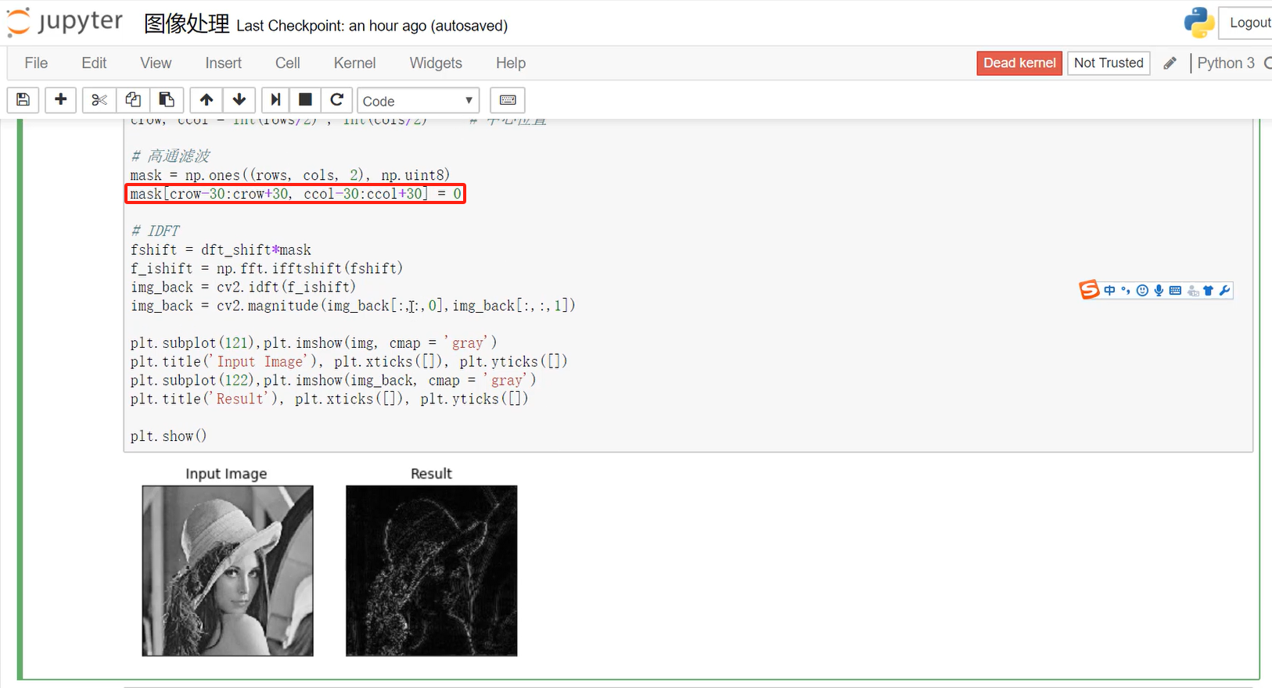Toggle the punctuation mode in the IME bar

pyautogui.click(x=1126, y=291)
